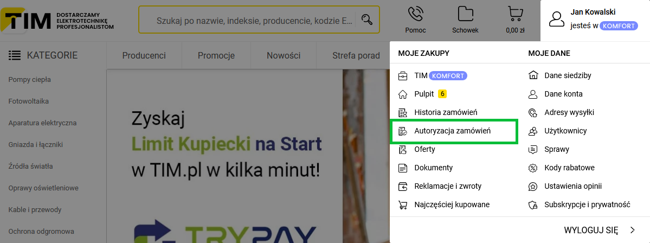Open Ochrona odgromowa category
The width and height of the screenshot is (650, 243).
coord(41,231)
